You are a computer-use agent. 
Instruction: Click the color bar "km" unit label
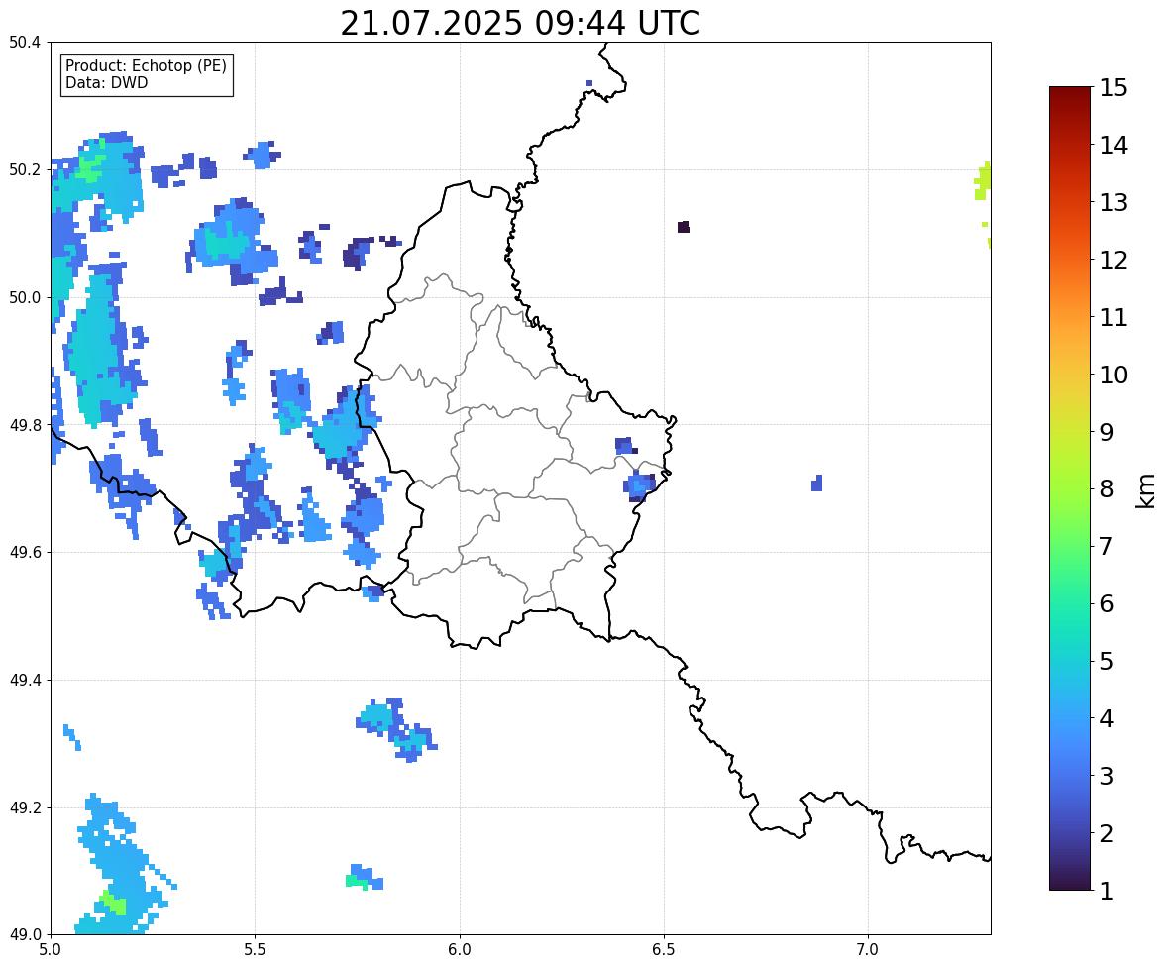1145,490
